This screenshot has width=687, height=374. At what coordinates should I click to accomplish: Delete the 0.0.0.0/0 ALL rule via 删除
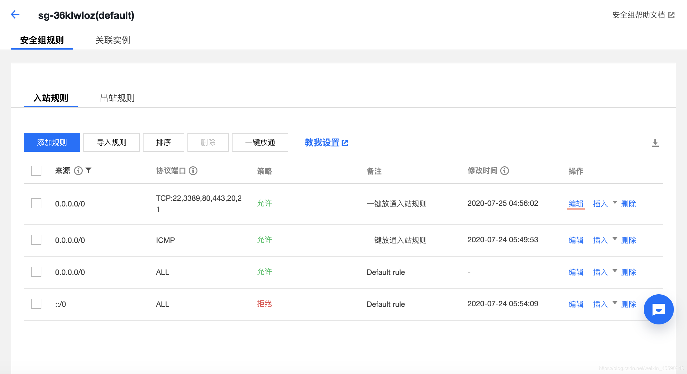click(x=629, y=272)
